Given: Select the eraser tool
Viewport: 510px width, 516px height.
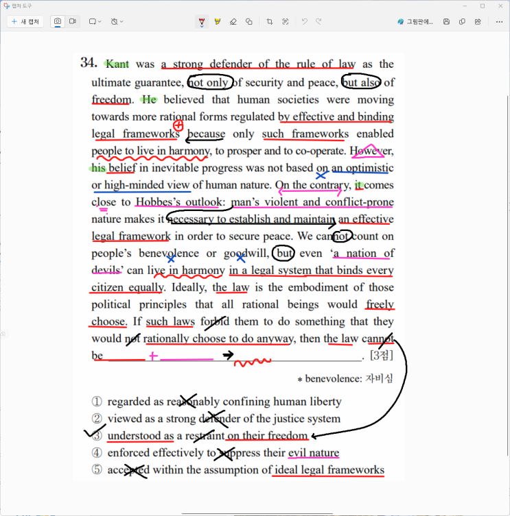Looking at the screenshot, I should (233, 22).
